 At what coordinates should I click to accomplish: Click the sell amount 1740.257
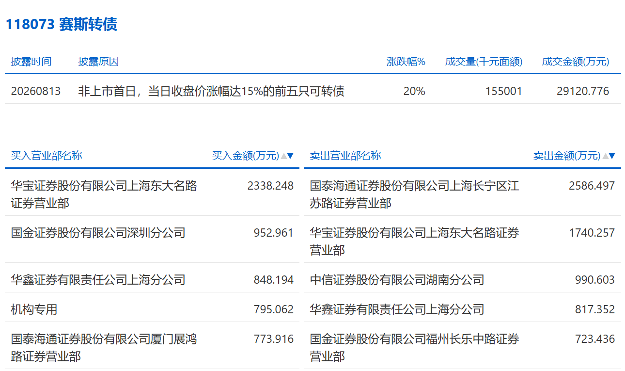[x=592, y=233]
